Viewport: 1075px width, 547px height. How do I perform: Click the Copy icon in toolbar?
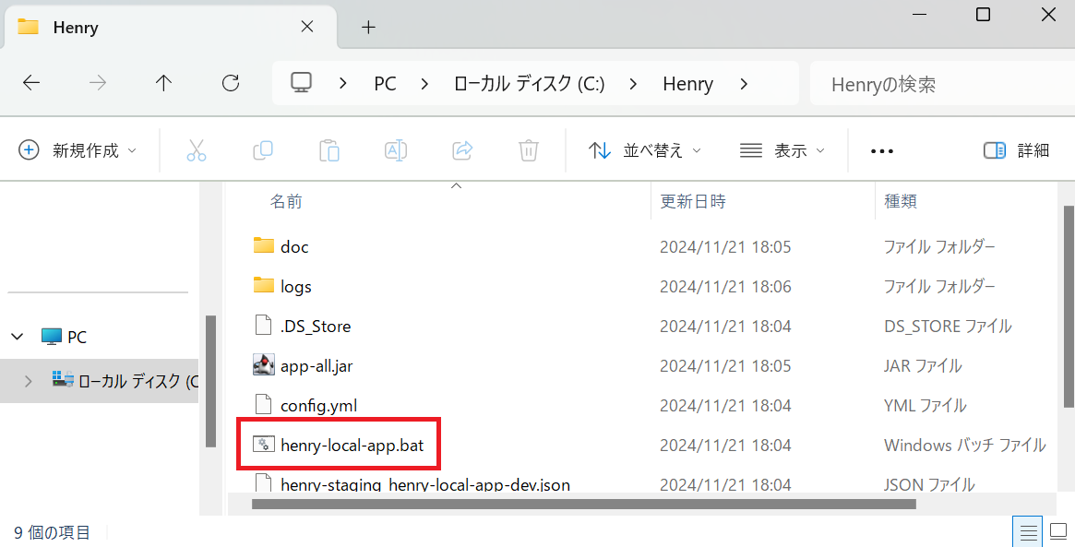click(263, 150)
